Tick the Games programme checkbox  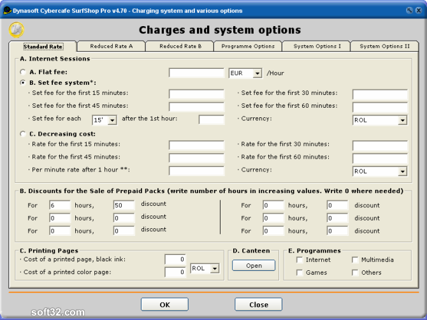point(300,273)
